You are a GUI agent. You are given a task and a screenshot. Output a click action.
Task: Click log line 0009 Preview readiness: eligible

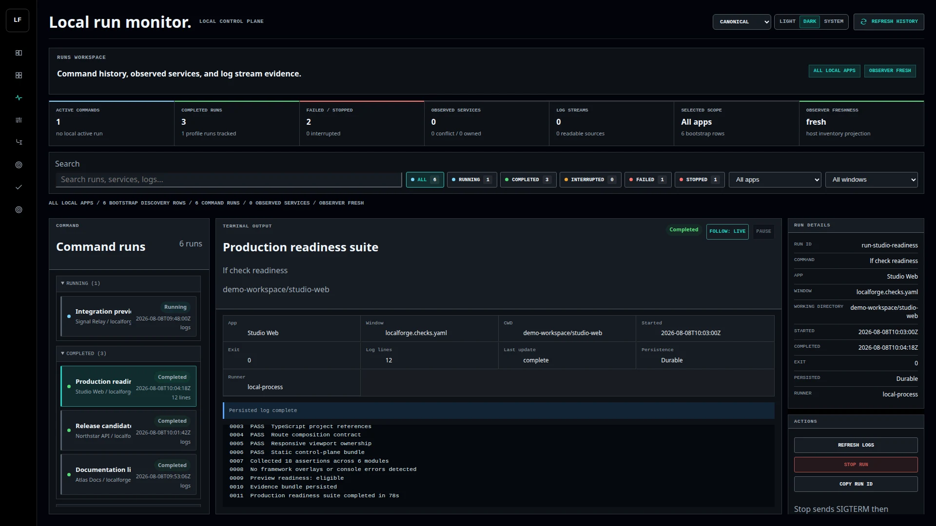287,478
